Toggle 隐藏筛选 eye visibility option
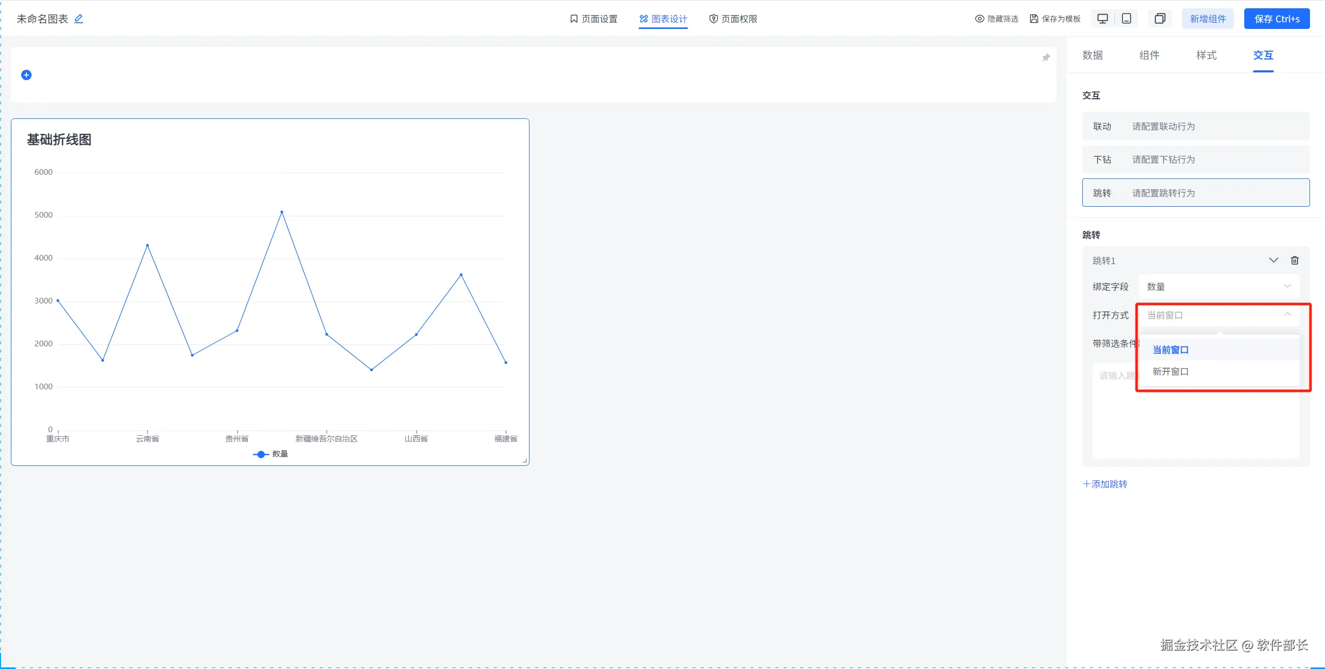1325x669 pixels. (996, 19)
